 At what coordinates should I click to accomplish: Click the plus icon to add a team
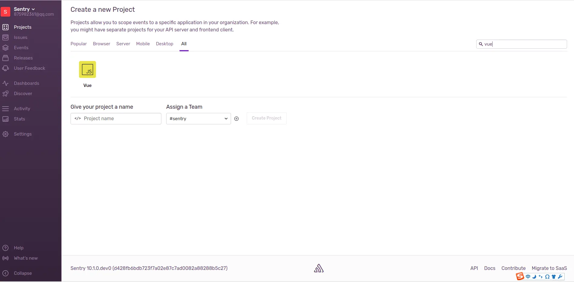click(x=236, y=119)
